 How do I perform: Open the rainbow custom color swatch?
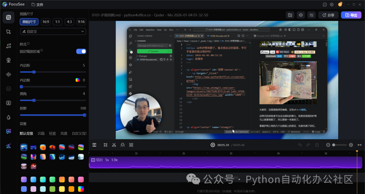point(81,189)
